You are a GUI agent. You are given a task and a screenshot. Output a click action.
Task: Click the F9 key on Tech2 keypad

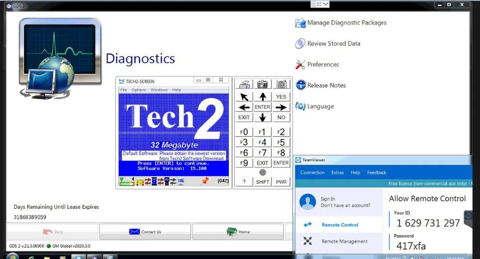244,163
